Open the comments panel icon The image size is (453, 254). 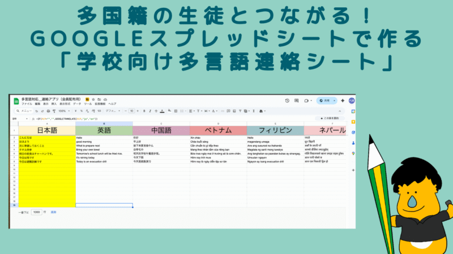click(296, 101)
